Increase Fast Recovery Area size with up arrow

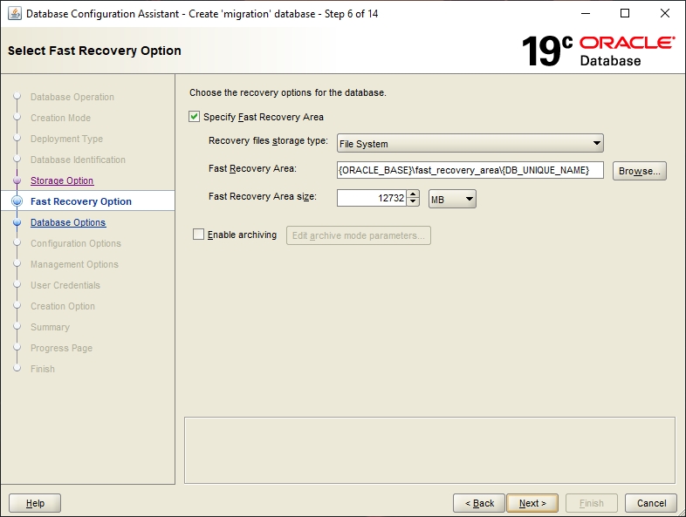tap(414, 194)
